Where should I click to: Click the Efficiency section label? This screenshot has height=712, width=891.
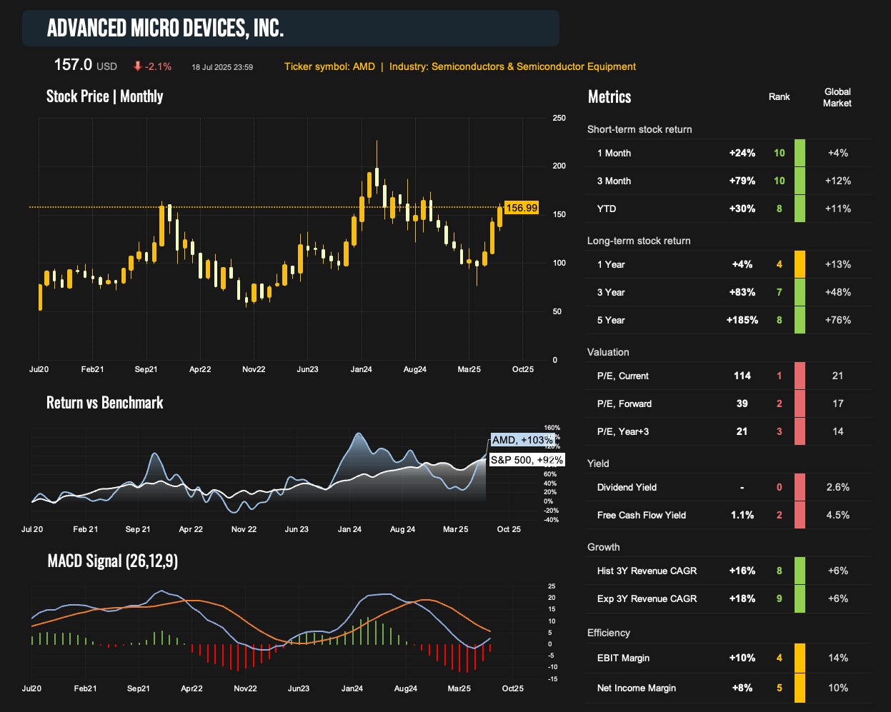[609, 633]
